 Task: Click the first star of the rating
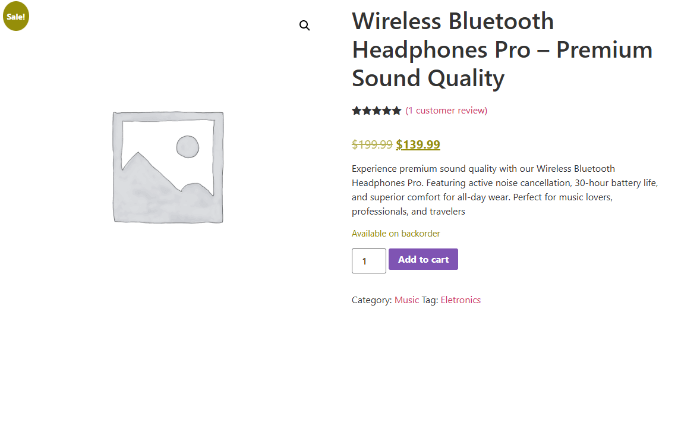357,111
